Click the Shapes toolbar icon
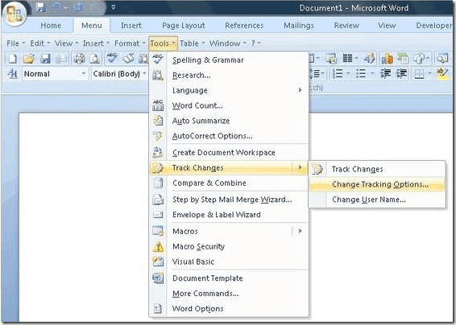The image size is (456, 325). 419,59
